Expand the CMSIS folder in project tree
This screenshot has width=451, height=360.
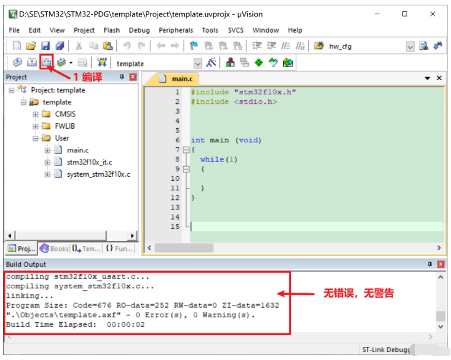click(x=35, y=114)
